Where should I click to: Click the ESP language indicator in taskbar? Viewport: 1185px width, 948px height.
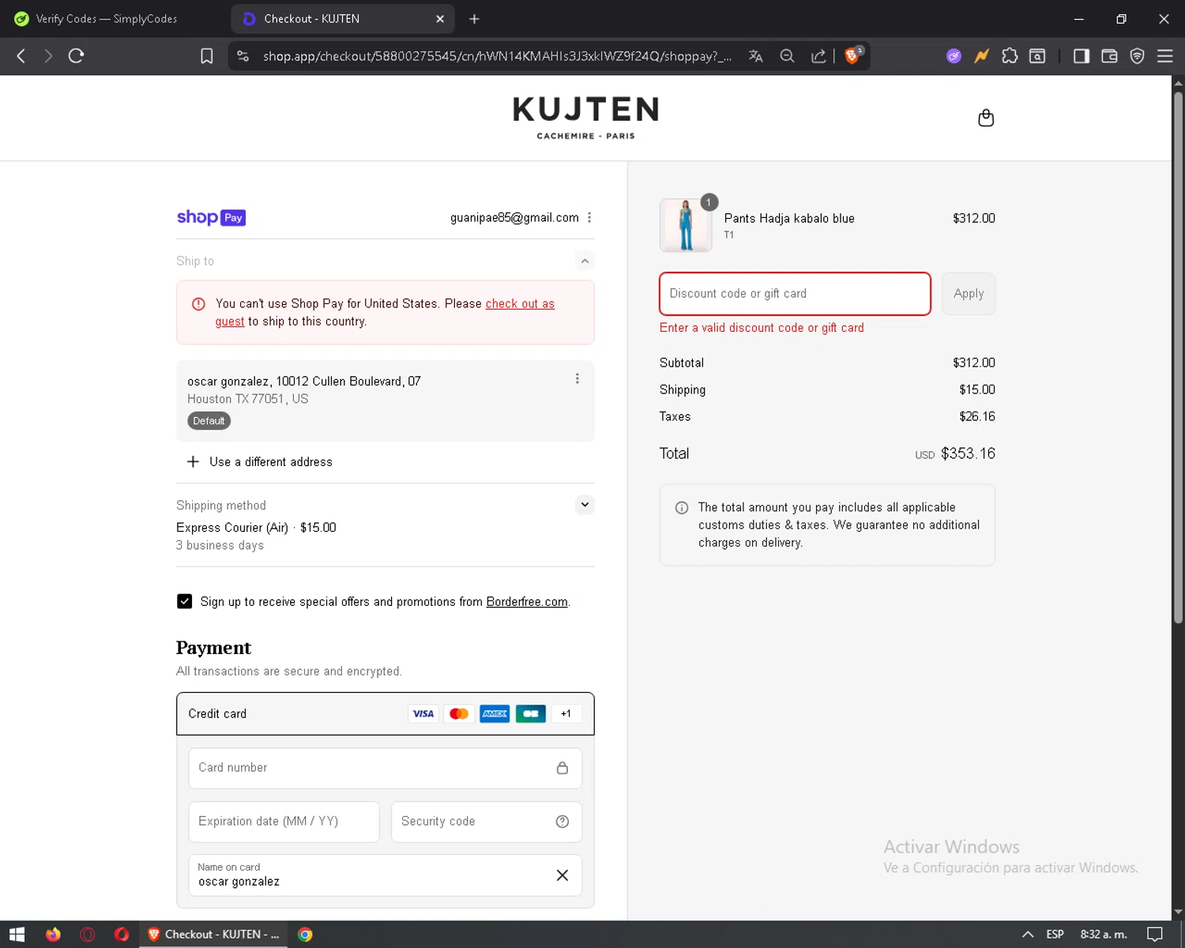(1055, 935)
